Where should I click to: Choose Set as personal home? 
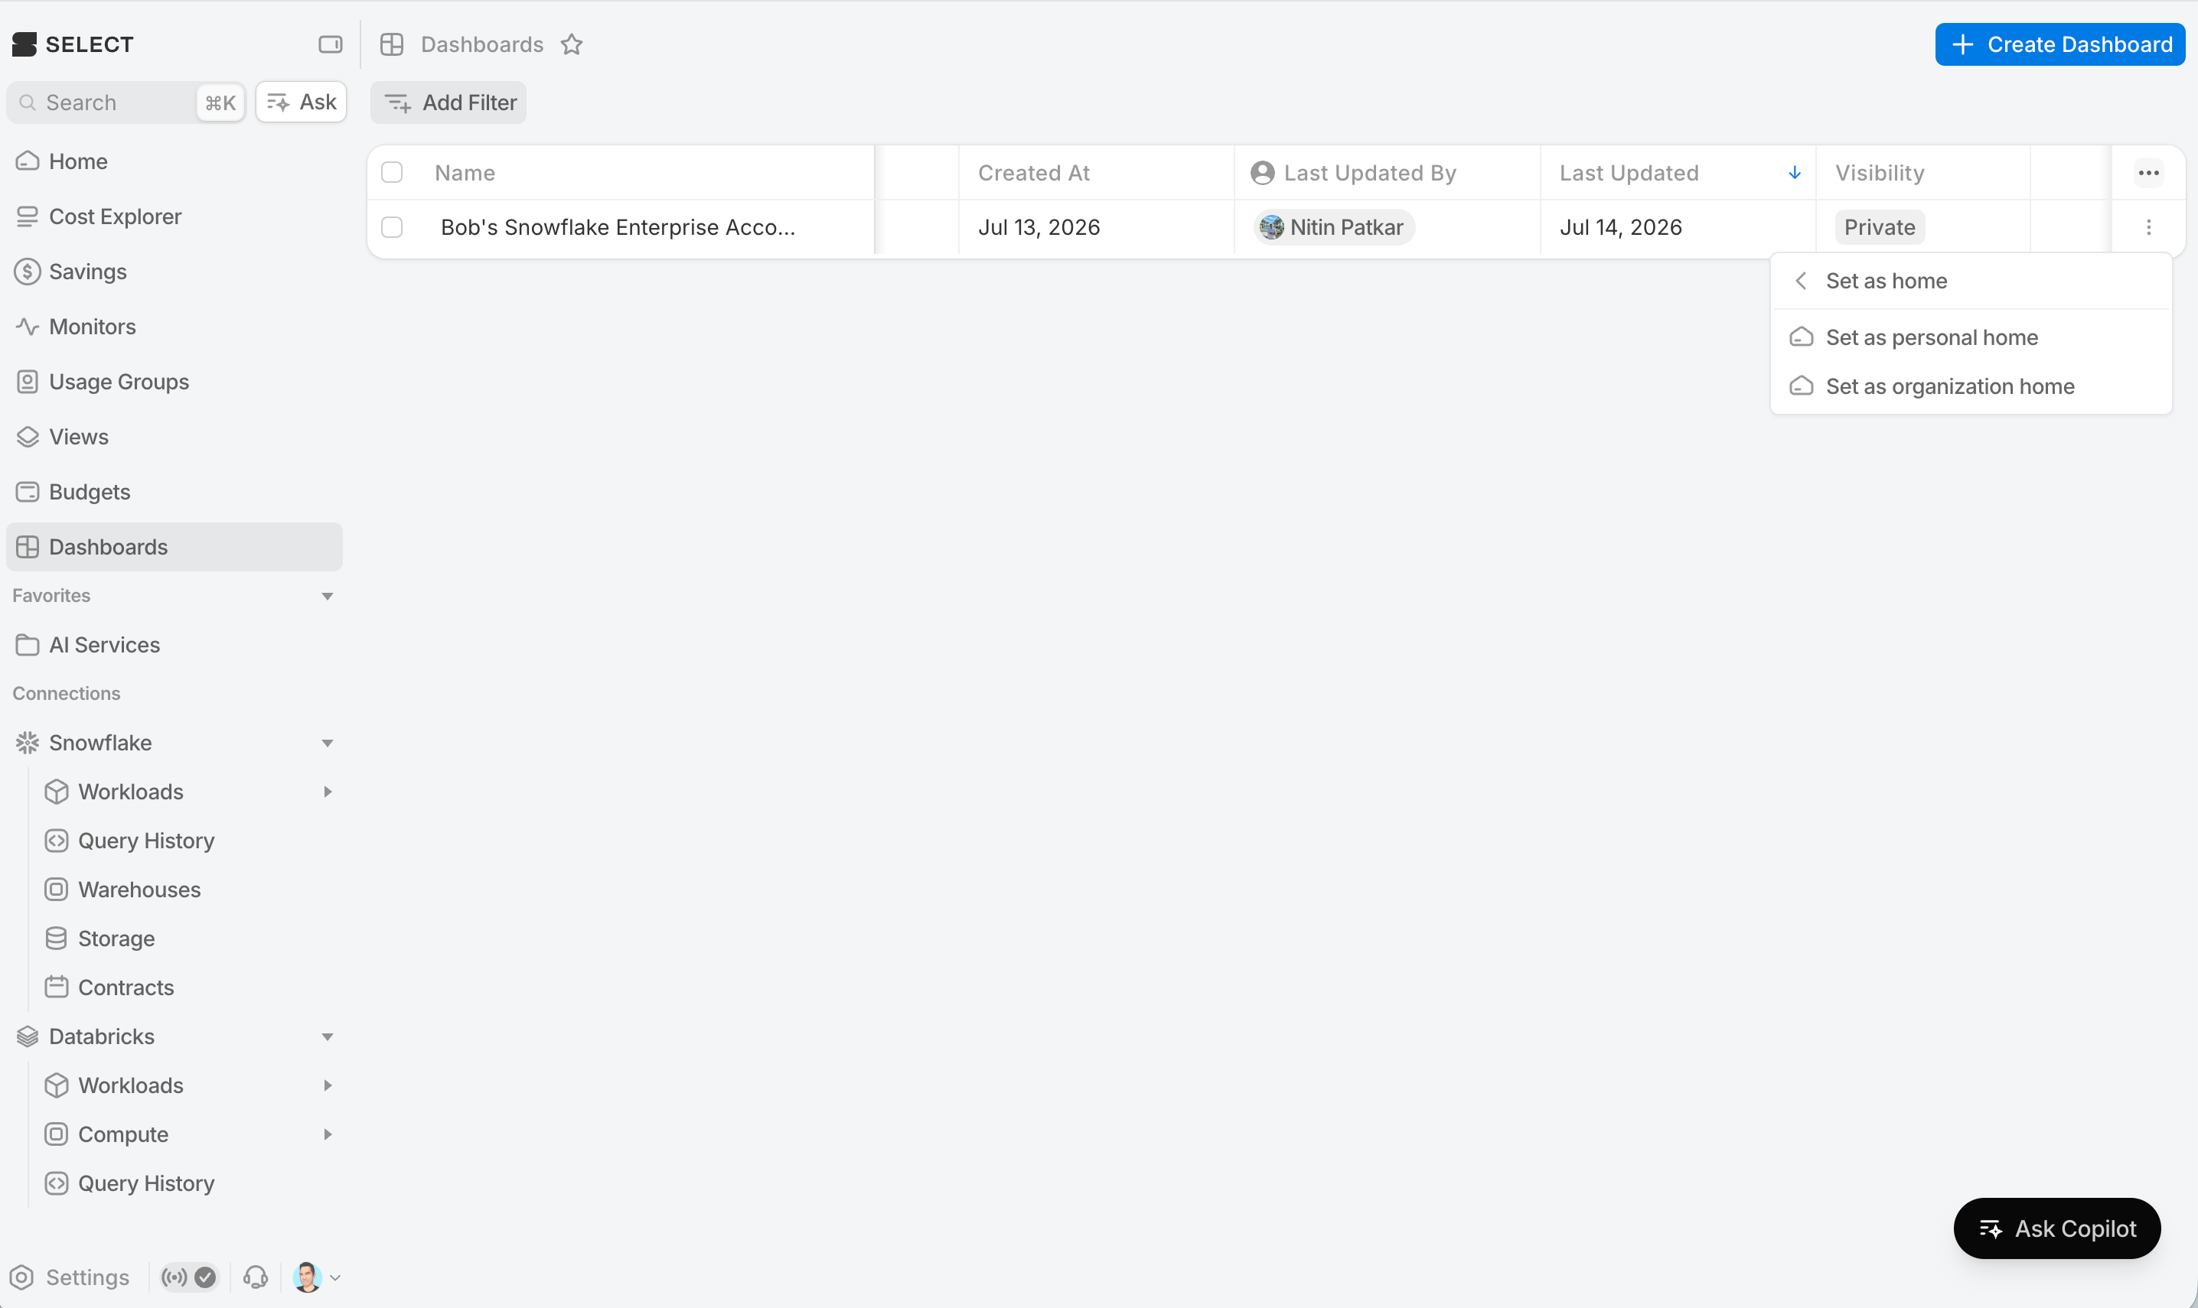coord(1971,337)
